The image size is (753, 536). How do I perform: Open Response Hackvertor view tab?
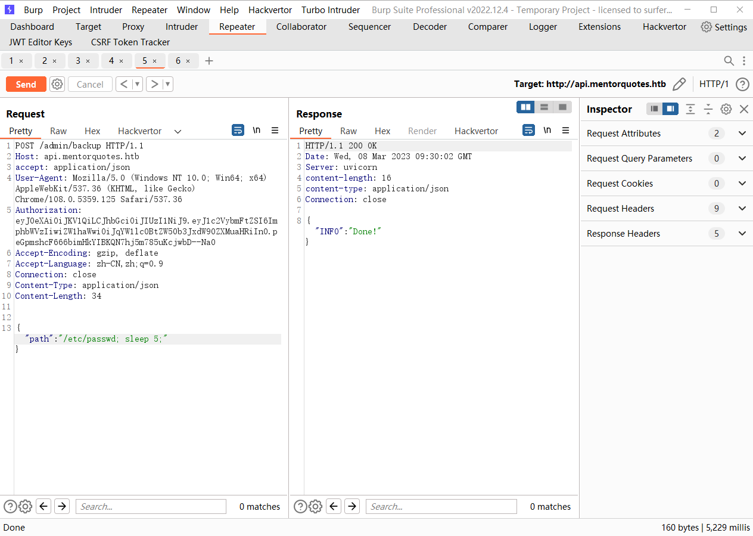[x=476, y=131]
